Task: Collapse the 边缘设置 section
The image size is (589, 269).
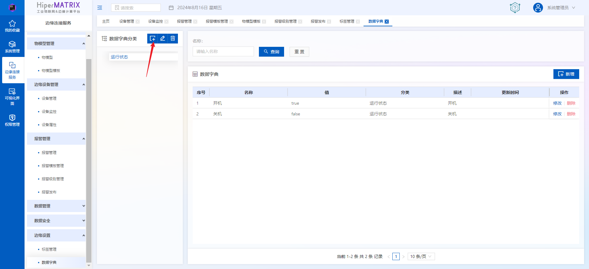Action: pos(56,235)
